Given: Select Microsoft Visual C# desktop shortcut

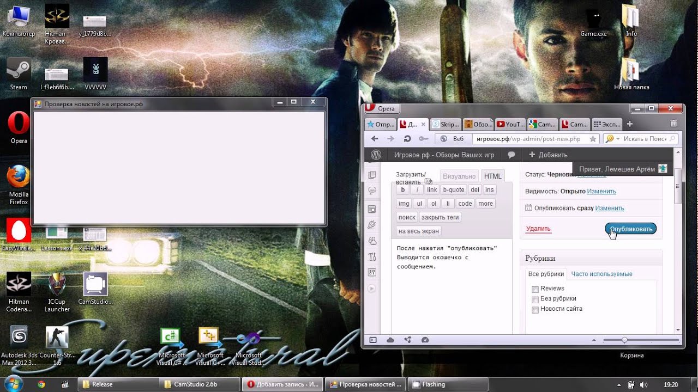Looking at the screenshot, I should pyautogui.click(x=172, y=346).
